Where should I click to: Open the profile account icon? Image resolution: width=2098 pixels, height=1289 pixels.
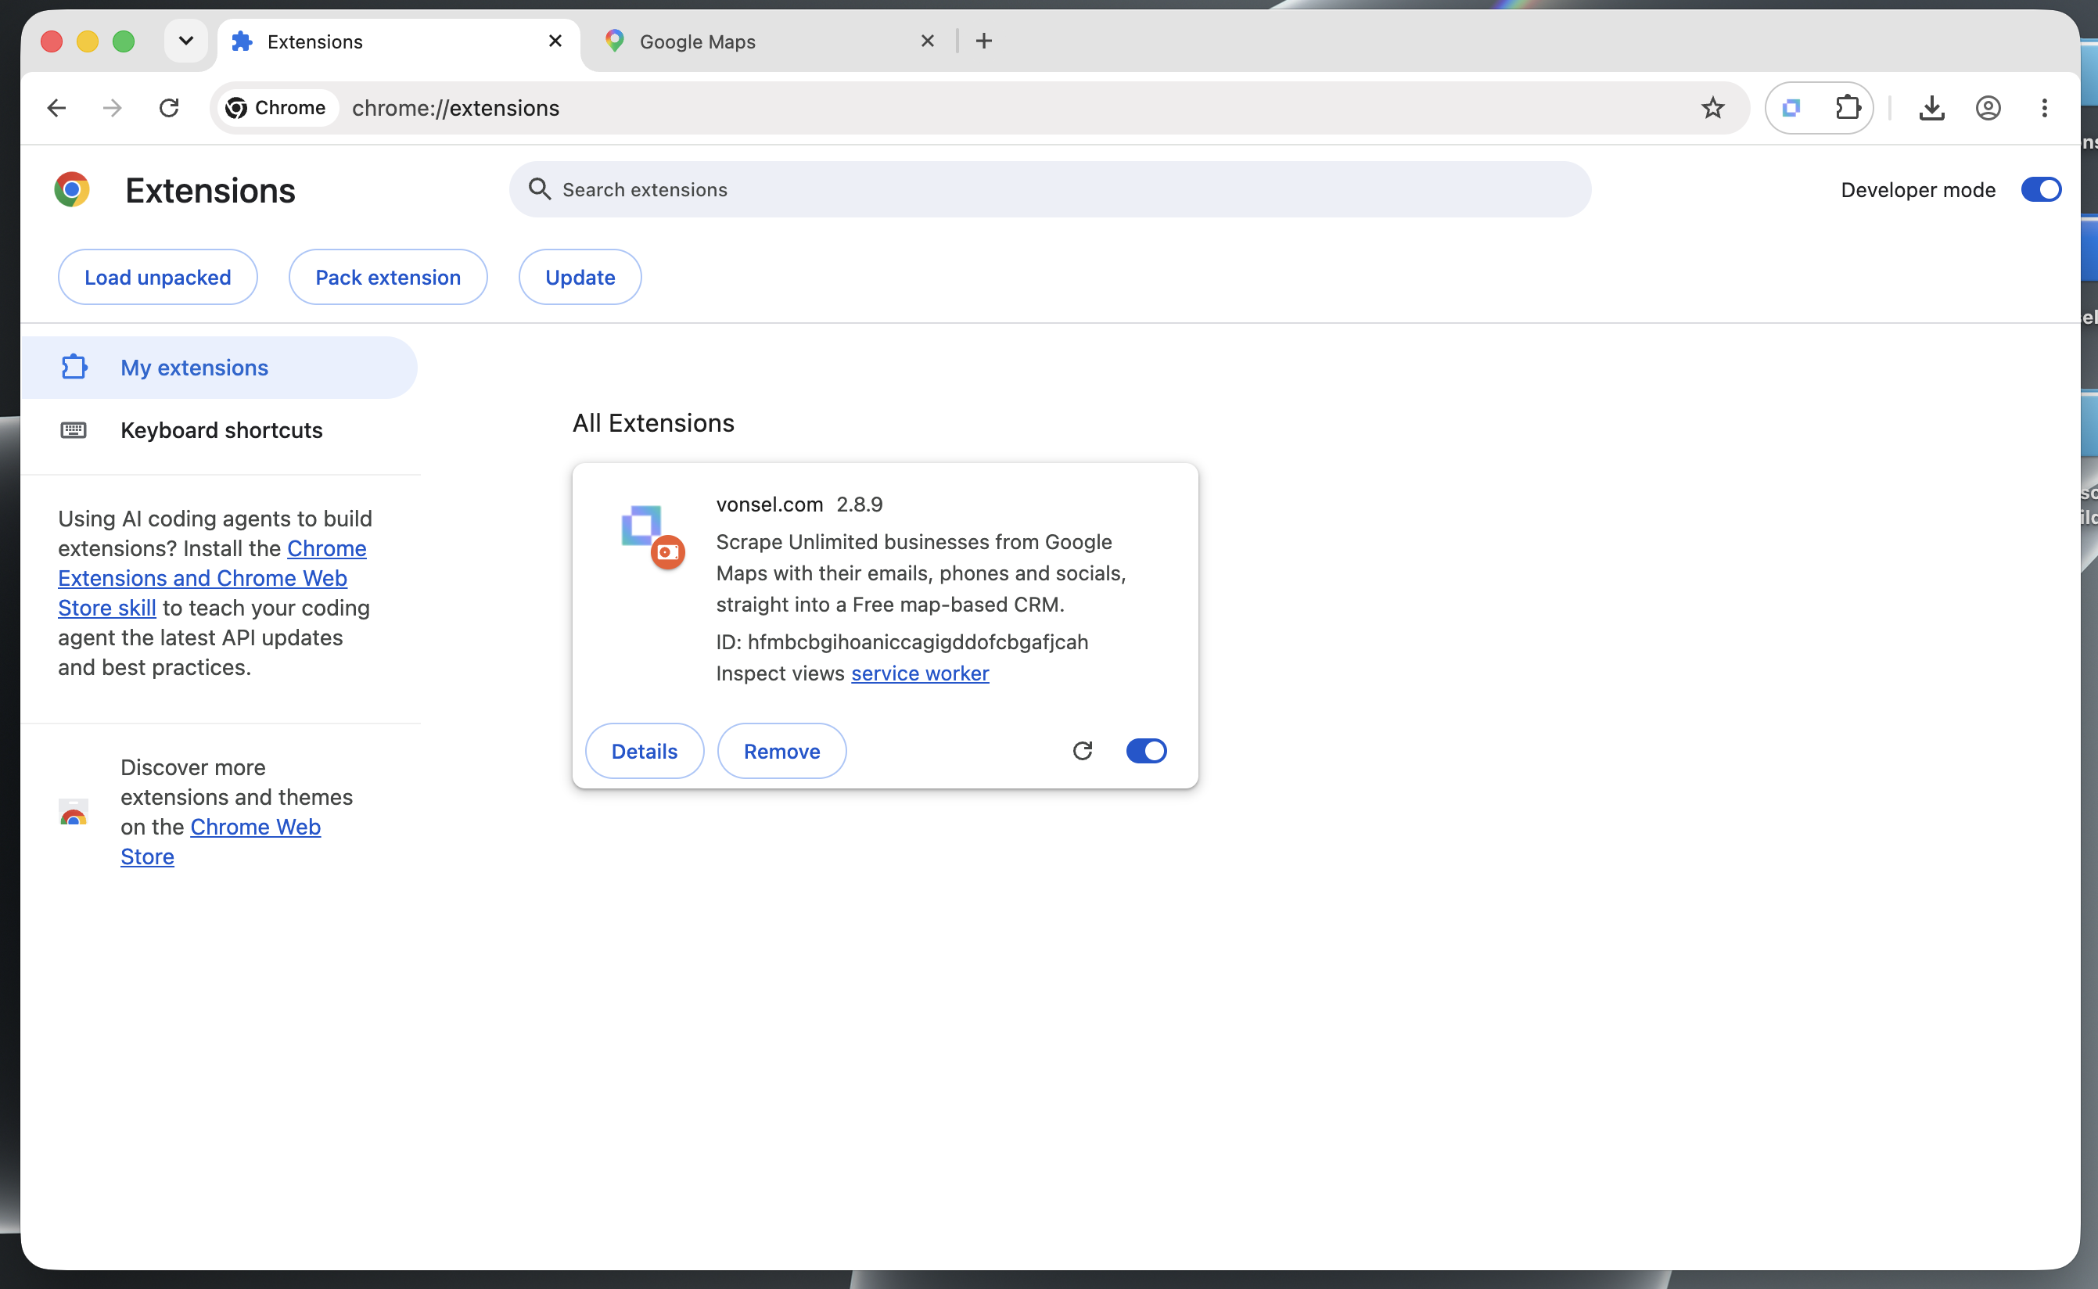[x=1988, y=108]
